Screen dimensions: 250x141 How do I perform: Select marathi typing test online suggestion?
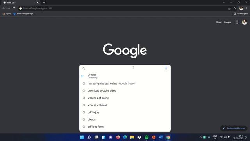coord(125,83)
